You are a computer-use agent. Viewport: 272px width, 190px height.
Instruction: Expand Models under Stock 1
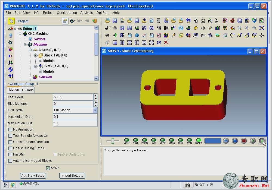point(41,61)
